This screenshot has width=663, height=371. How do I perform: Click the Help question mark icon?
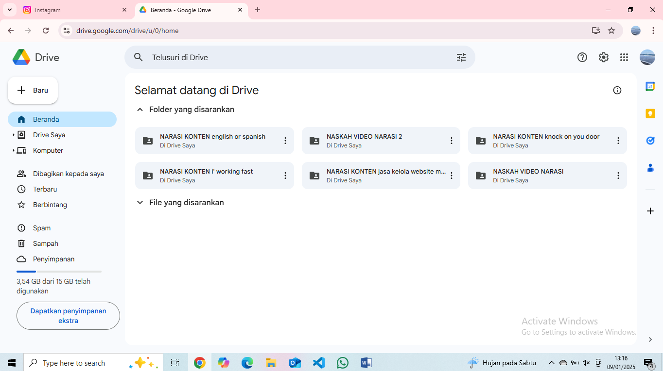582,57
